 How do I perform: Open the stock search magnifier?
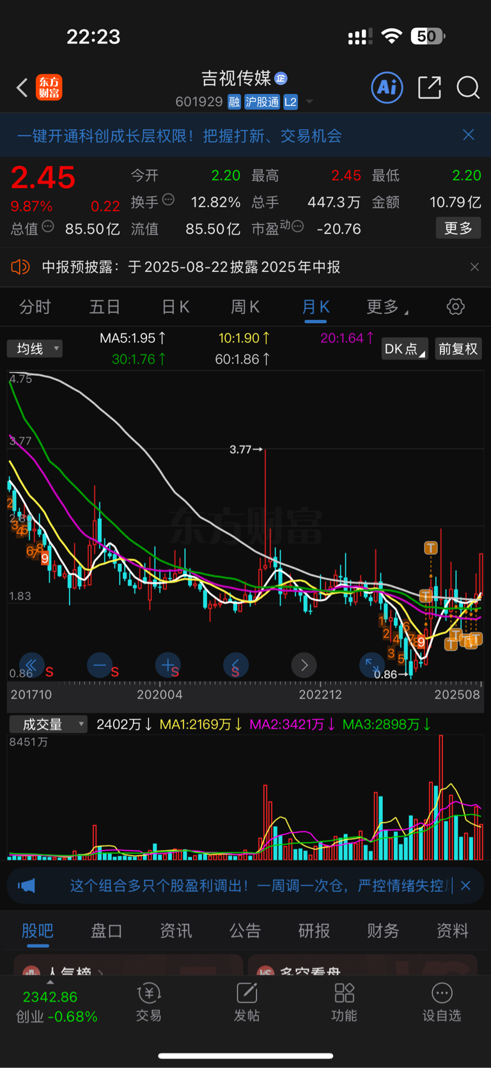pos(468,87)
